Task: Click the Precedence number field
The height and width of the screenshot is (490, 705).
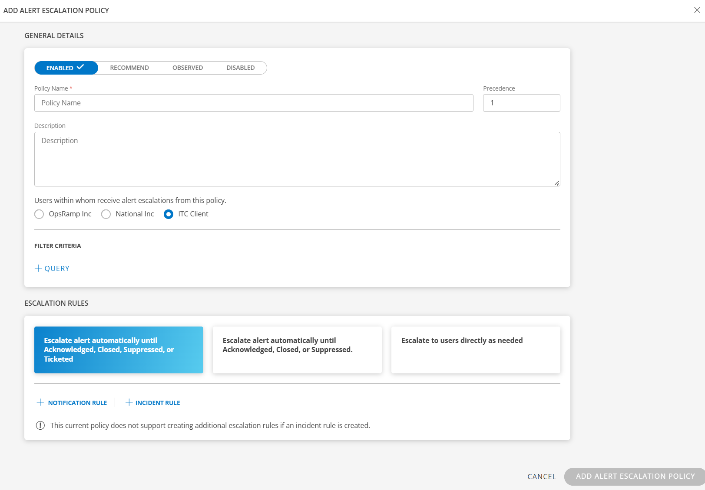Action: (x=521, y=103)
